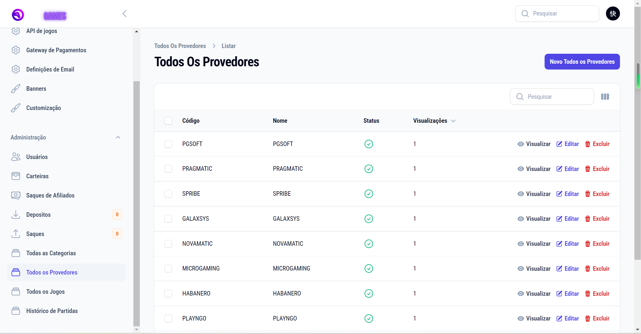This screenshot has width=641, height=334.
Task: Check the PRAGMATIC row checkbox
Action: tap(168, 169)
